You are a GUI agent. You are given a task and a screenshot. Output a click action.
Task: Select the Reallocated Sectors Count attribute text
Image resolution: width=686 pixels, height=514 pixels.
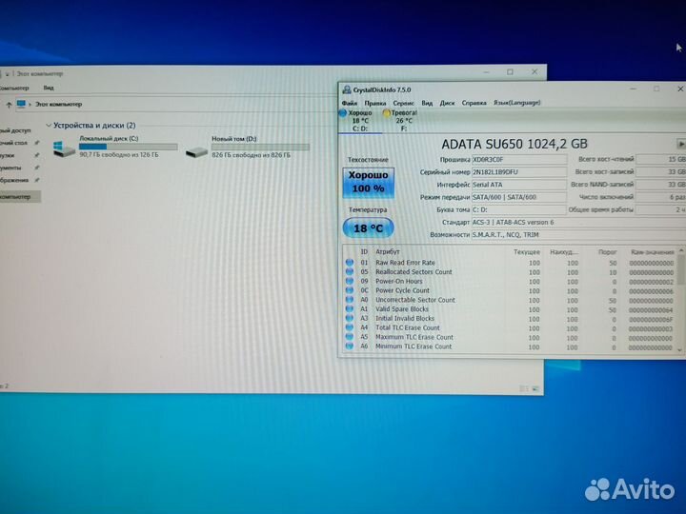[414, 272]
